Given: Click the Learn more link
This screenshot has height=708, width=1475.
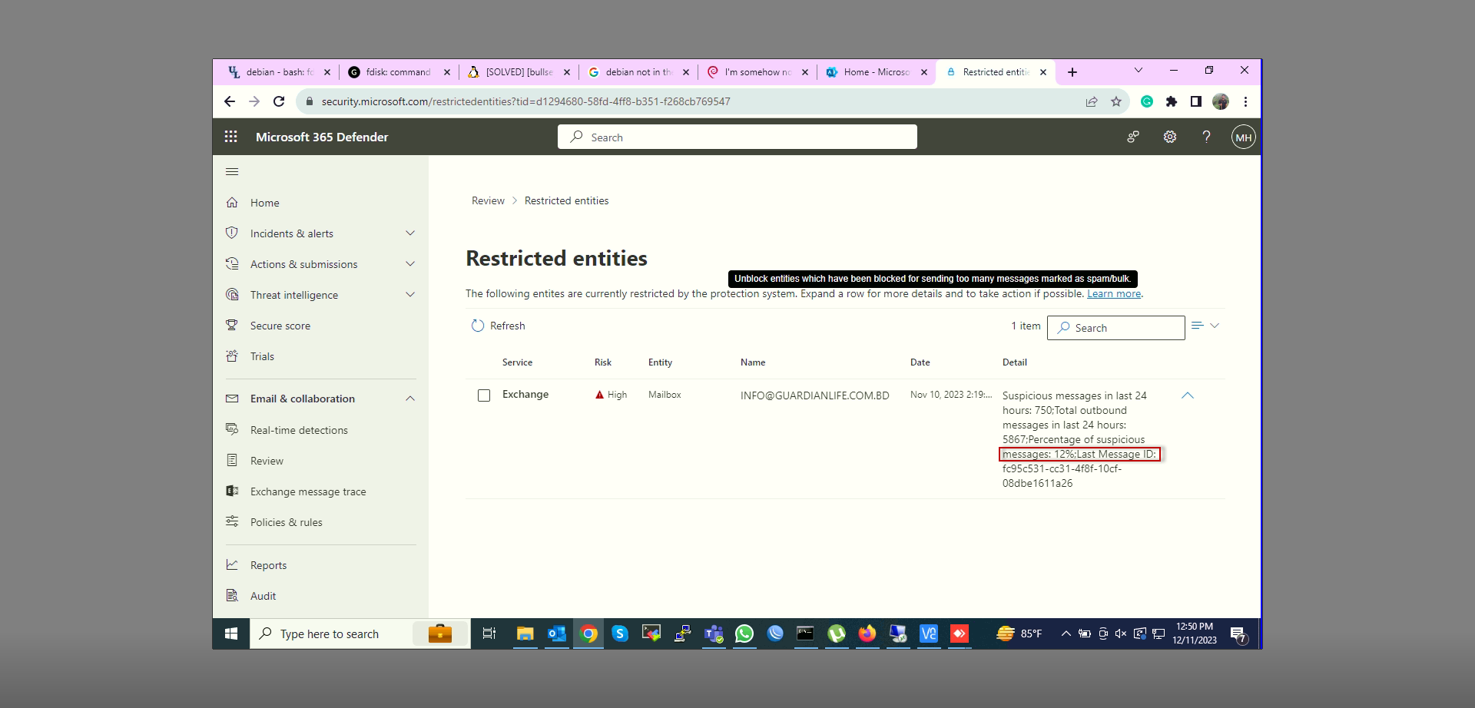Looking at the screenshot, I should 1113,293.
